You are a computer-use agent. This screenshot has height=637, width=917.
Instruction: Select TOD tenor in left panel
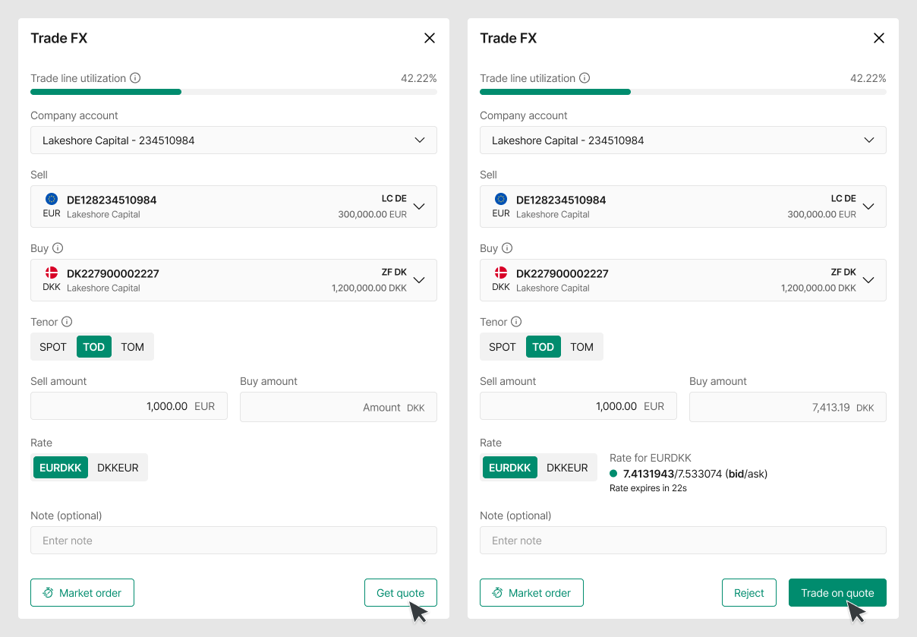(94, 347)
